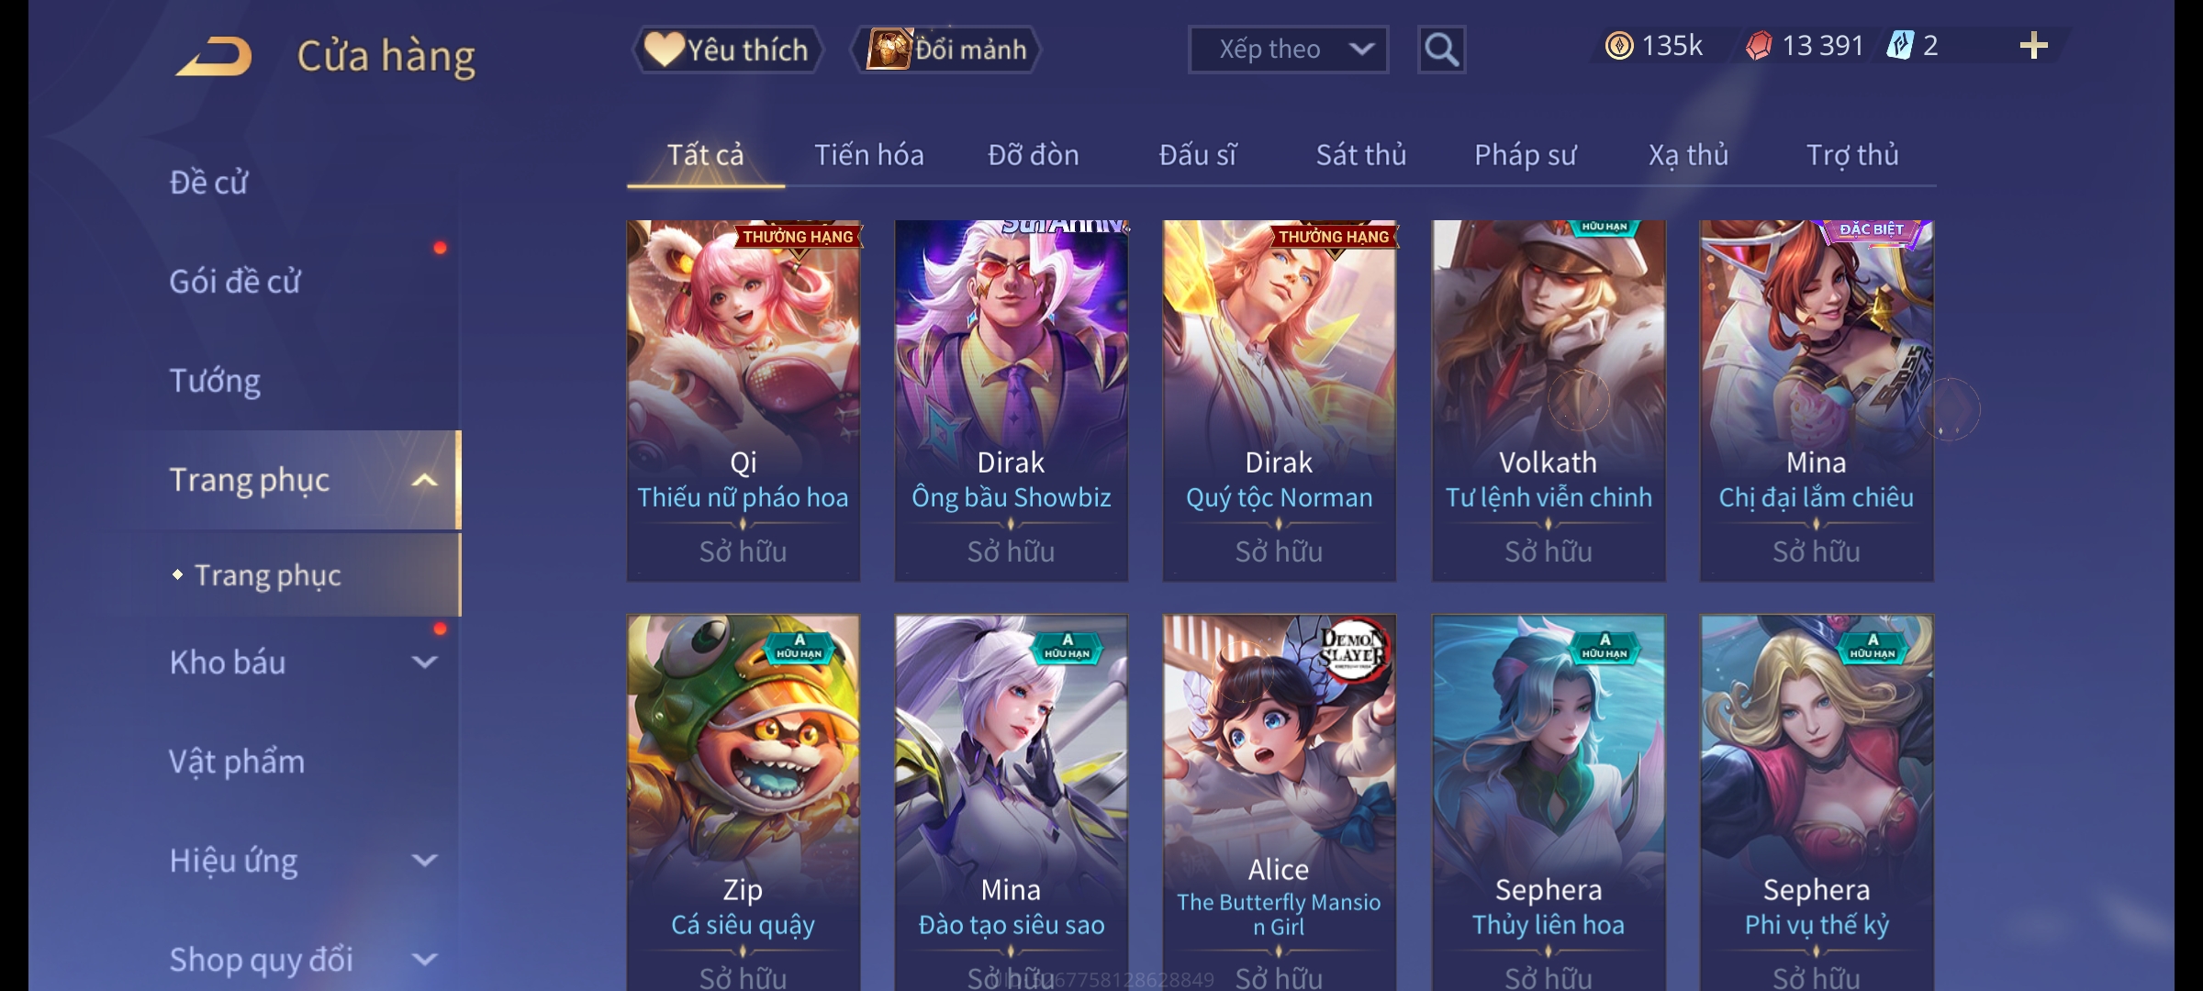The height and width of the screenshot is (991, 2203).
Task: Expand the Hiệu ứng sidebar section
Action: click(x=424, y=861)
